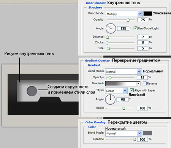
Task: Open Inner Shadow Blend Mode dropdown
Action: pyautogui.click(x=124, y=14)
